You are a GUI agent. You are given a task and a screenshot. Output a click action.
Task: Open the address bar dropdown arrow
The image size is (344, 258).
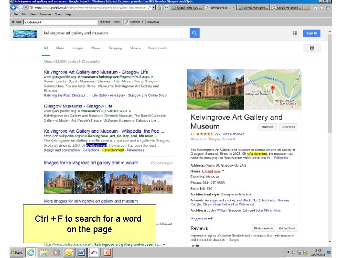point(153,8)
